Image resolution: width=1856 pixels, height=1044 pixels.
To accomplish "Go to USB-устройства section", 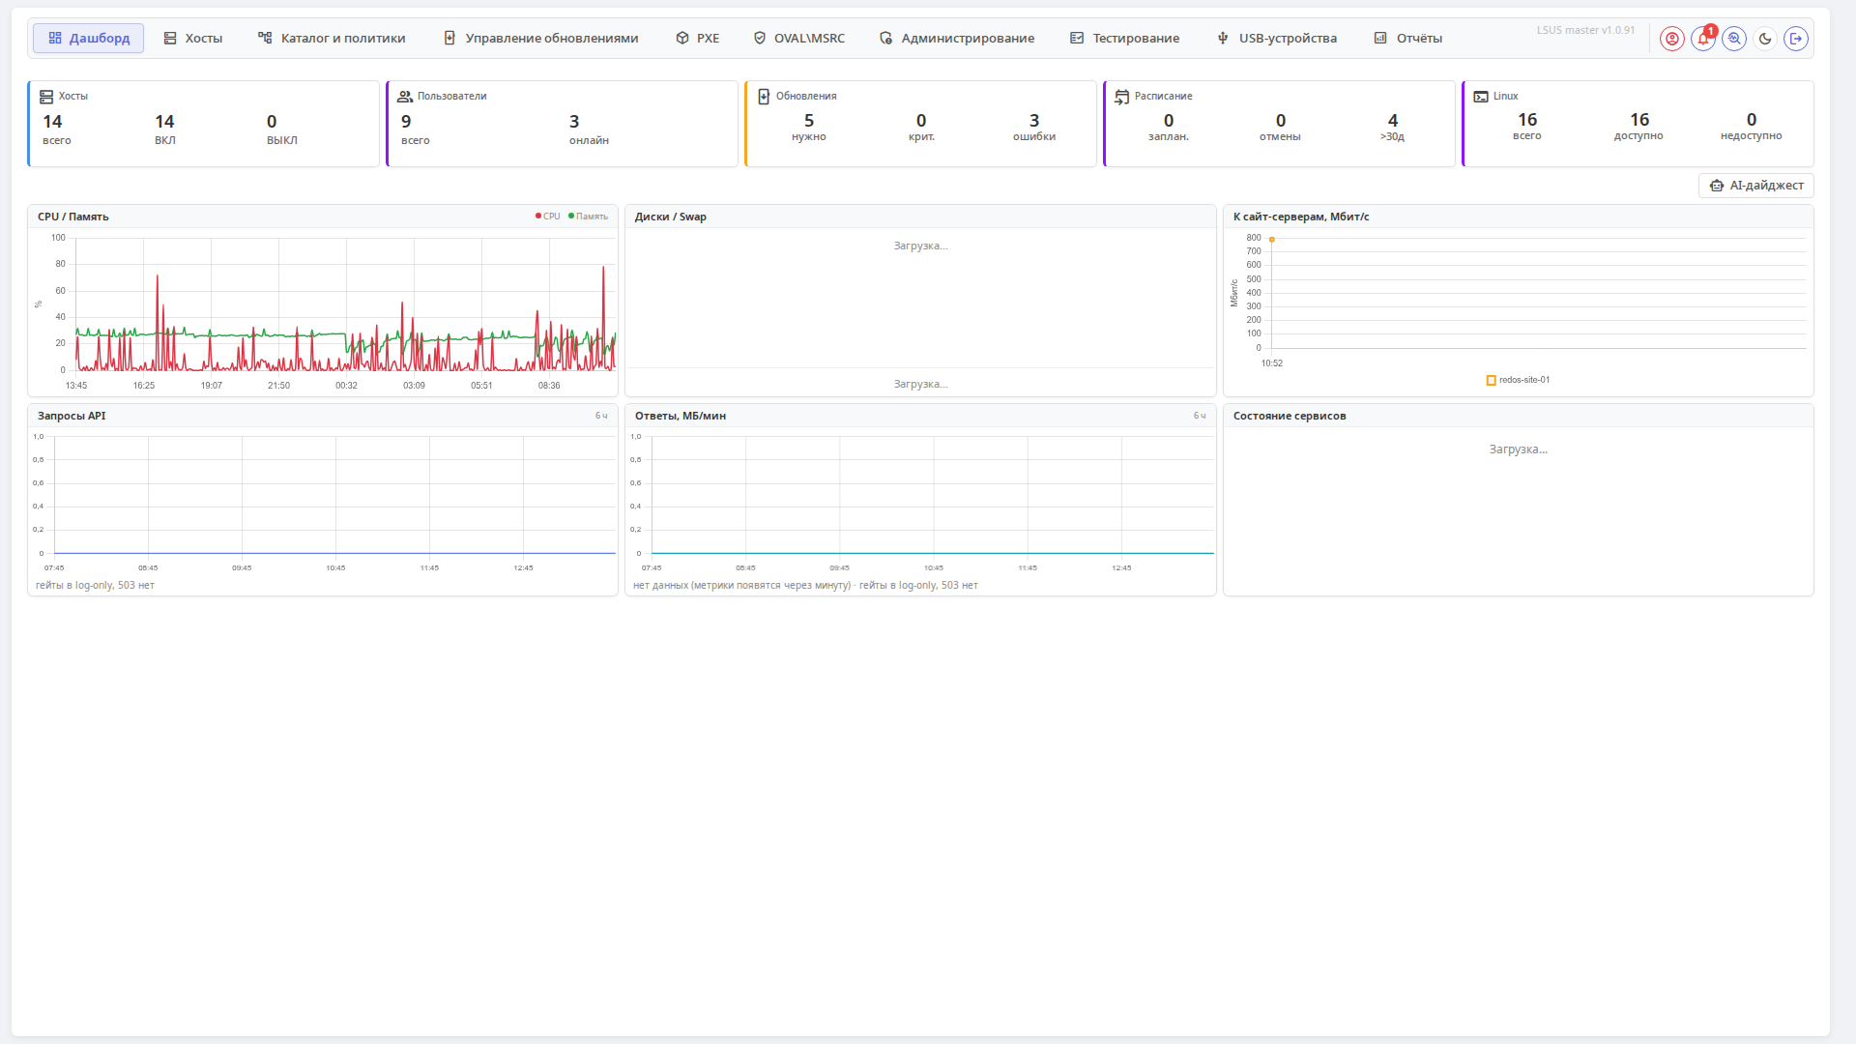I will tap(1277, 39).
